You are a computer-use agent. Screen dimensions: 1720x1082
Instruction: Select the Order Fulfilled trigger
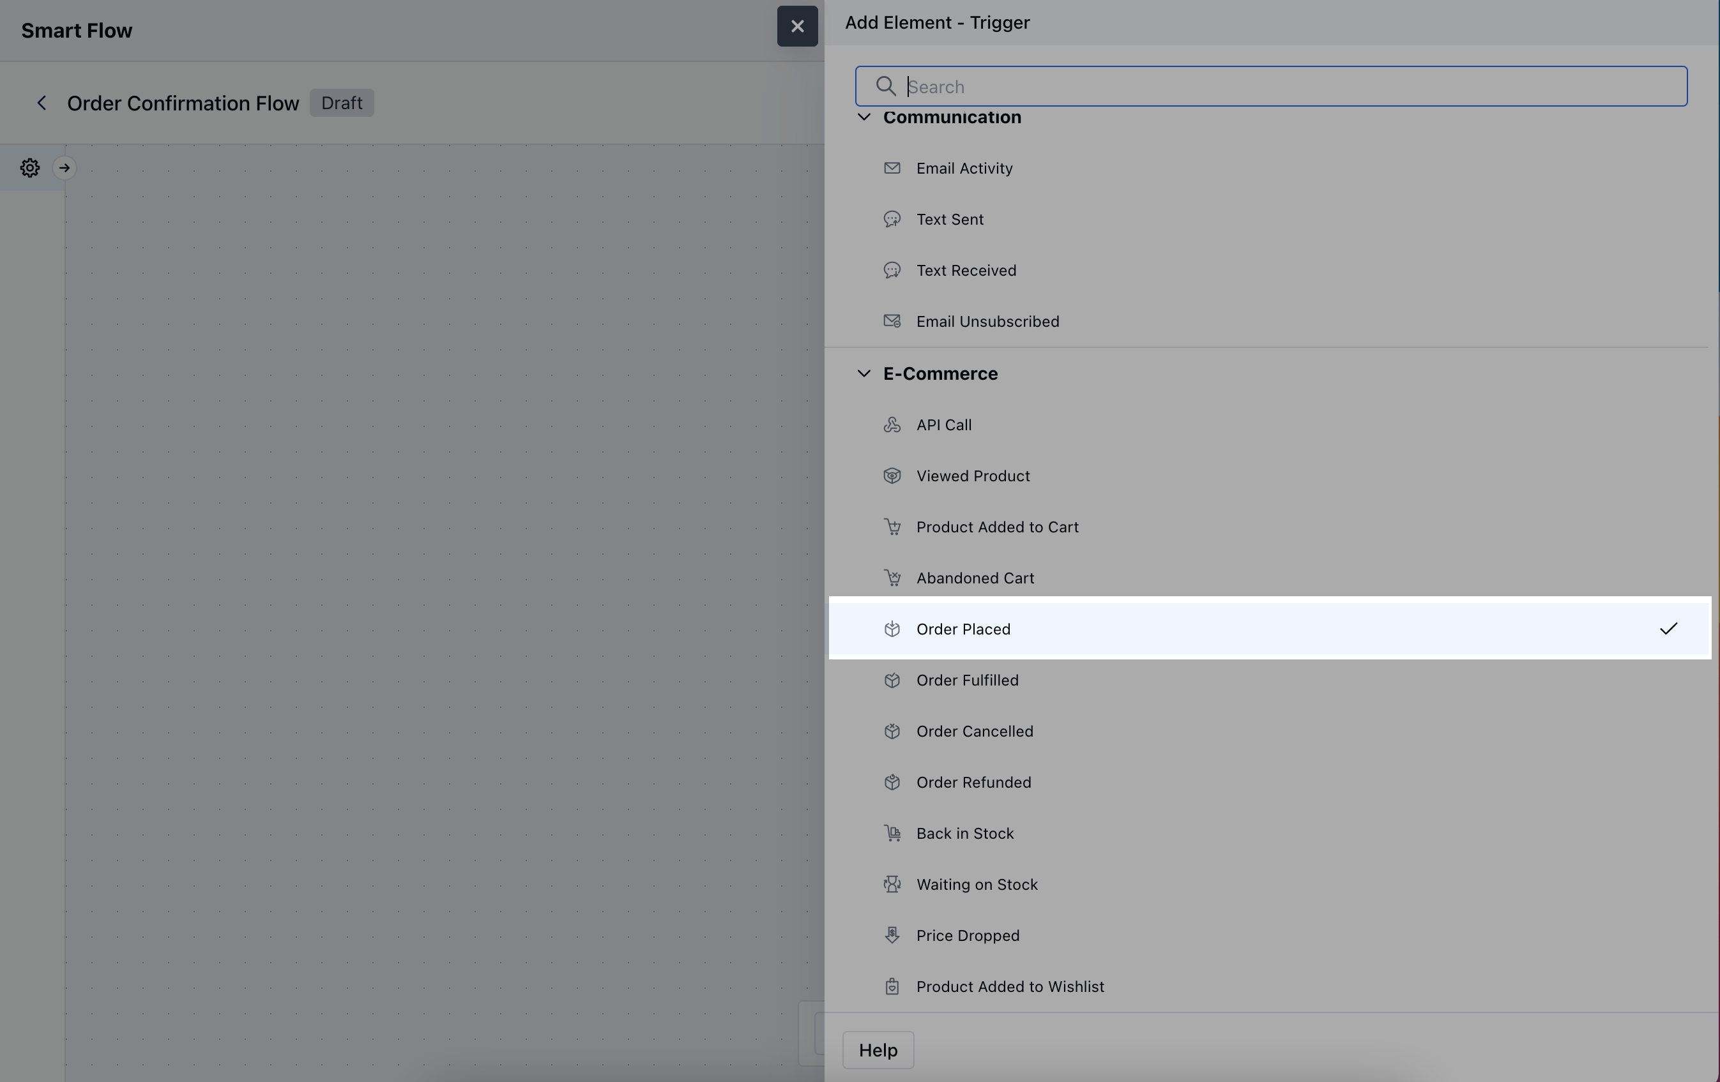click(967, 680)
